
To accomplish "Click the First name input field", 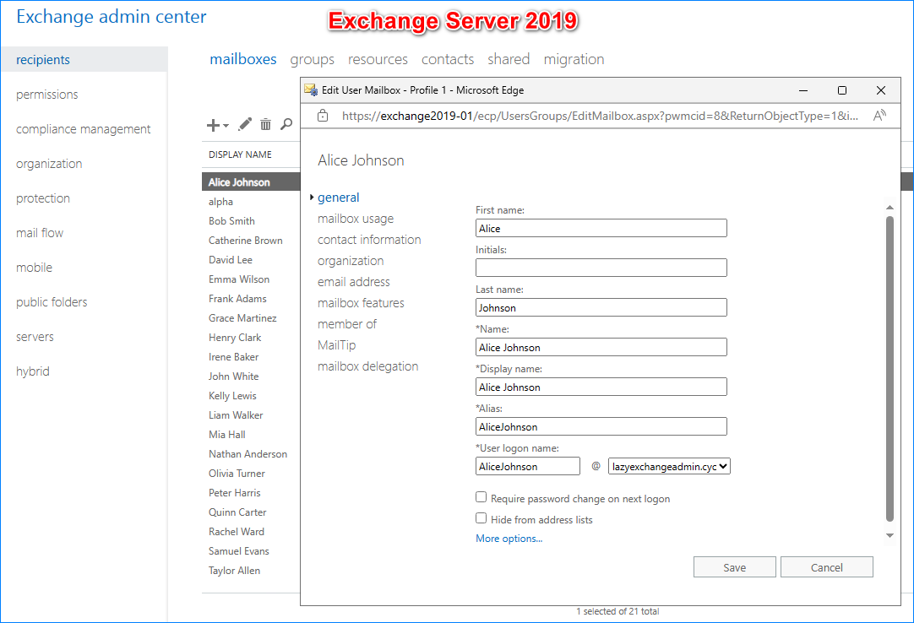I will 601,228.
